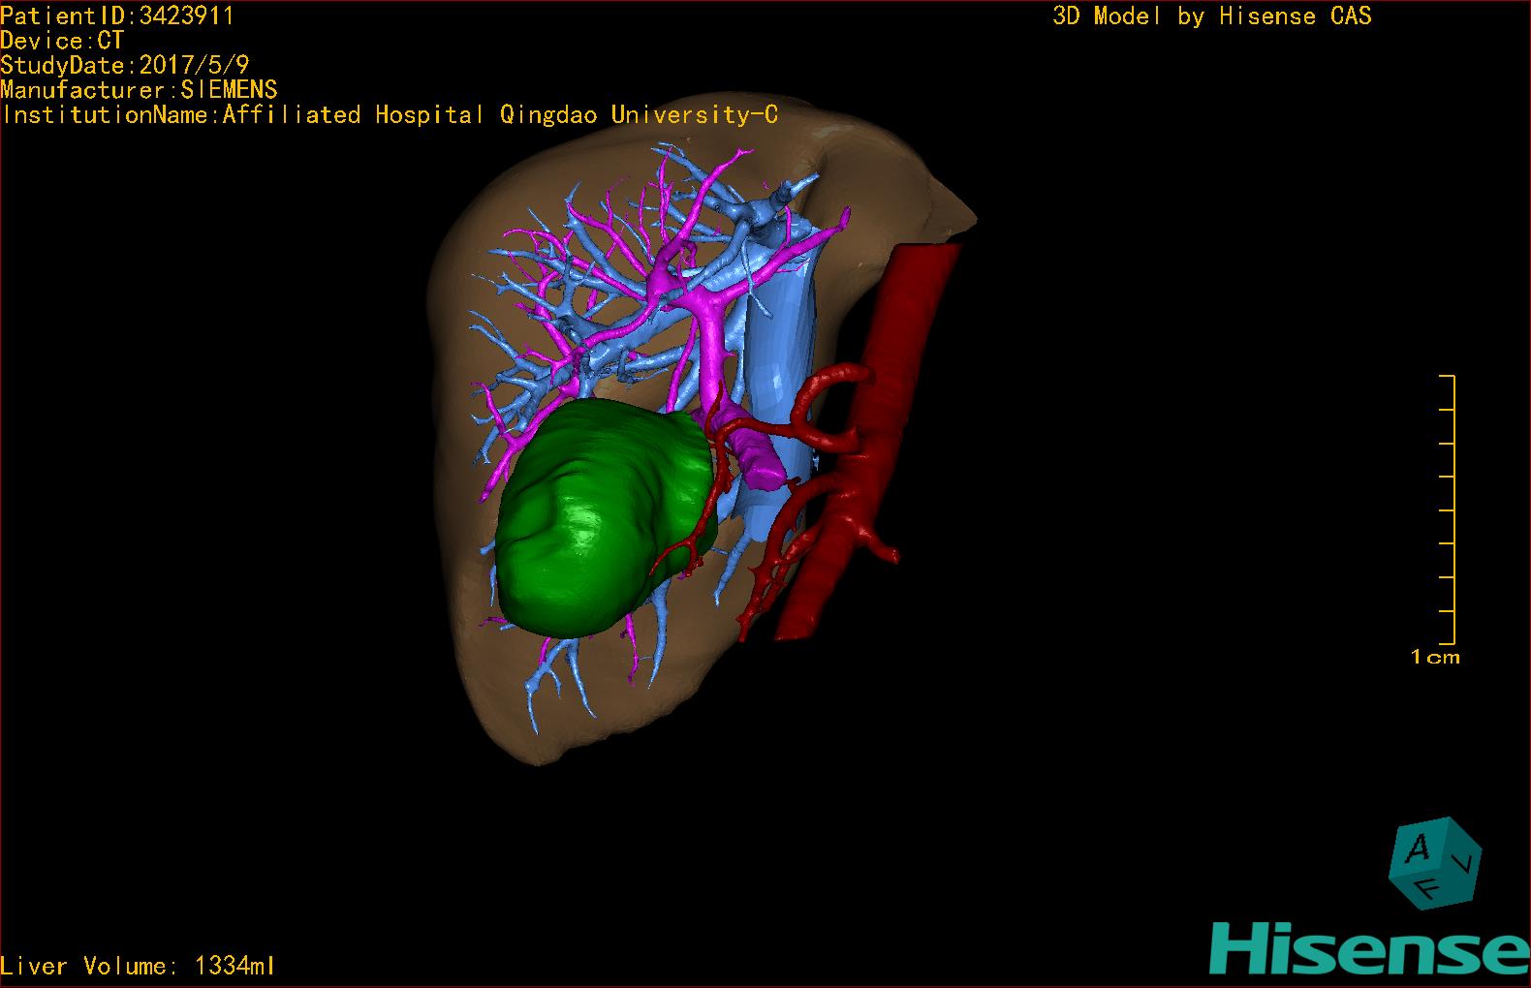1531x988 pixels.
Task: Click the StudyDate:2017/5/9 text
Action: (x=125, y=66)
